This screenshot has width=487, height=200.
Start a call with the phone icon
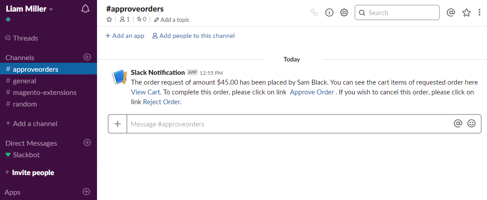pos(315,12)
